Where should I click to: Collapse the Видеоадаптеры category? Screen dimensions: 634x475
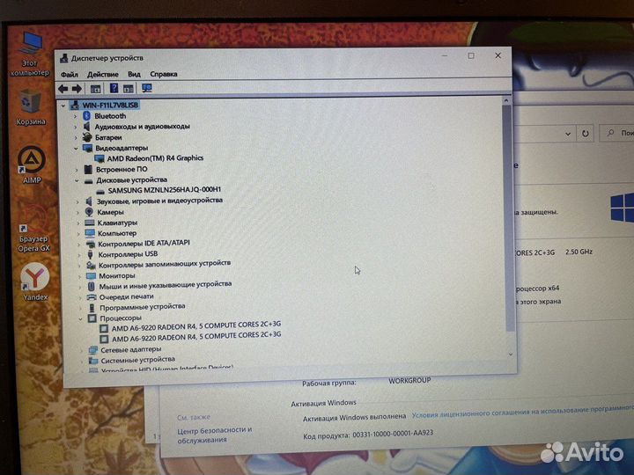click(x=76, y=149)
